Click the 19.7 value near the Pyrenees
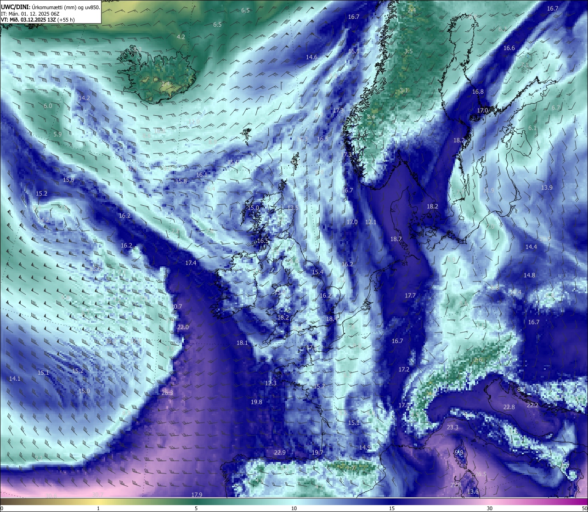588x512 pixels. click(x=317, y=452)
